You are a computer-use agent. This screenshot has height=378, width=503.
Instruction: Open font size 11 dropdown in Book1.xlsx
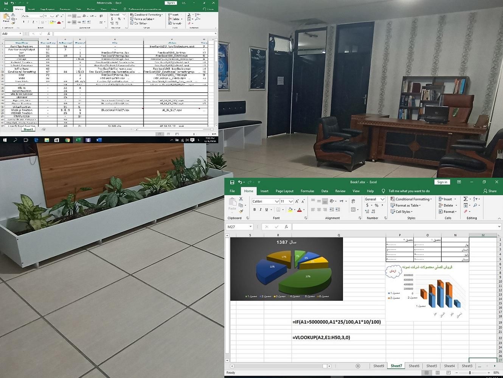[291, 201]
